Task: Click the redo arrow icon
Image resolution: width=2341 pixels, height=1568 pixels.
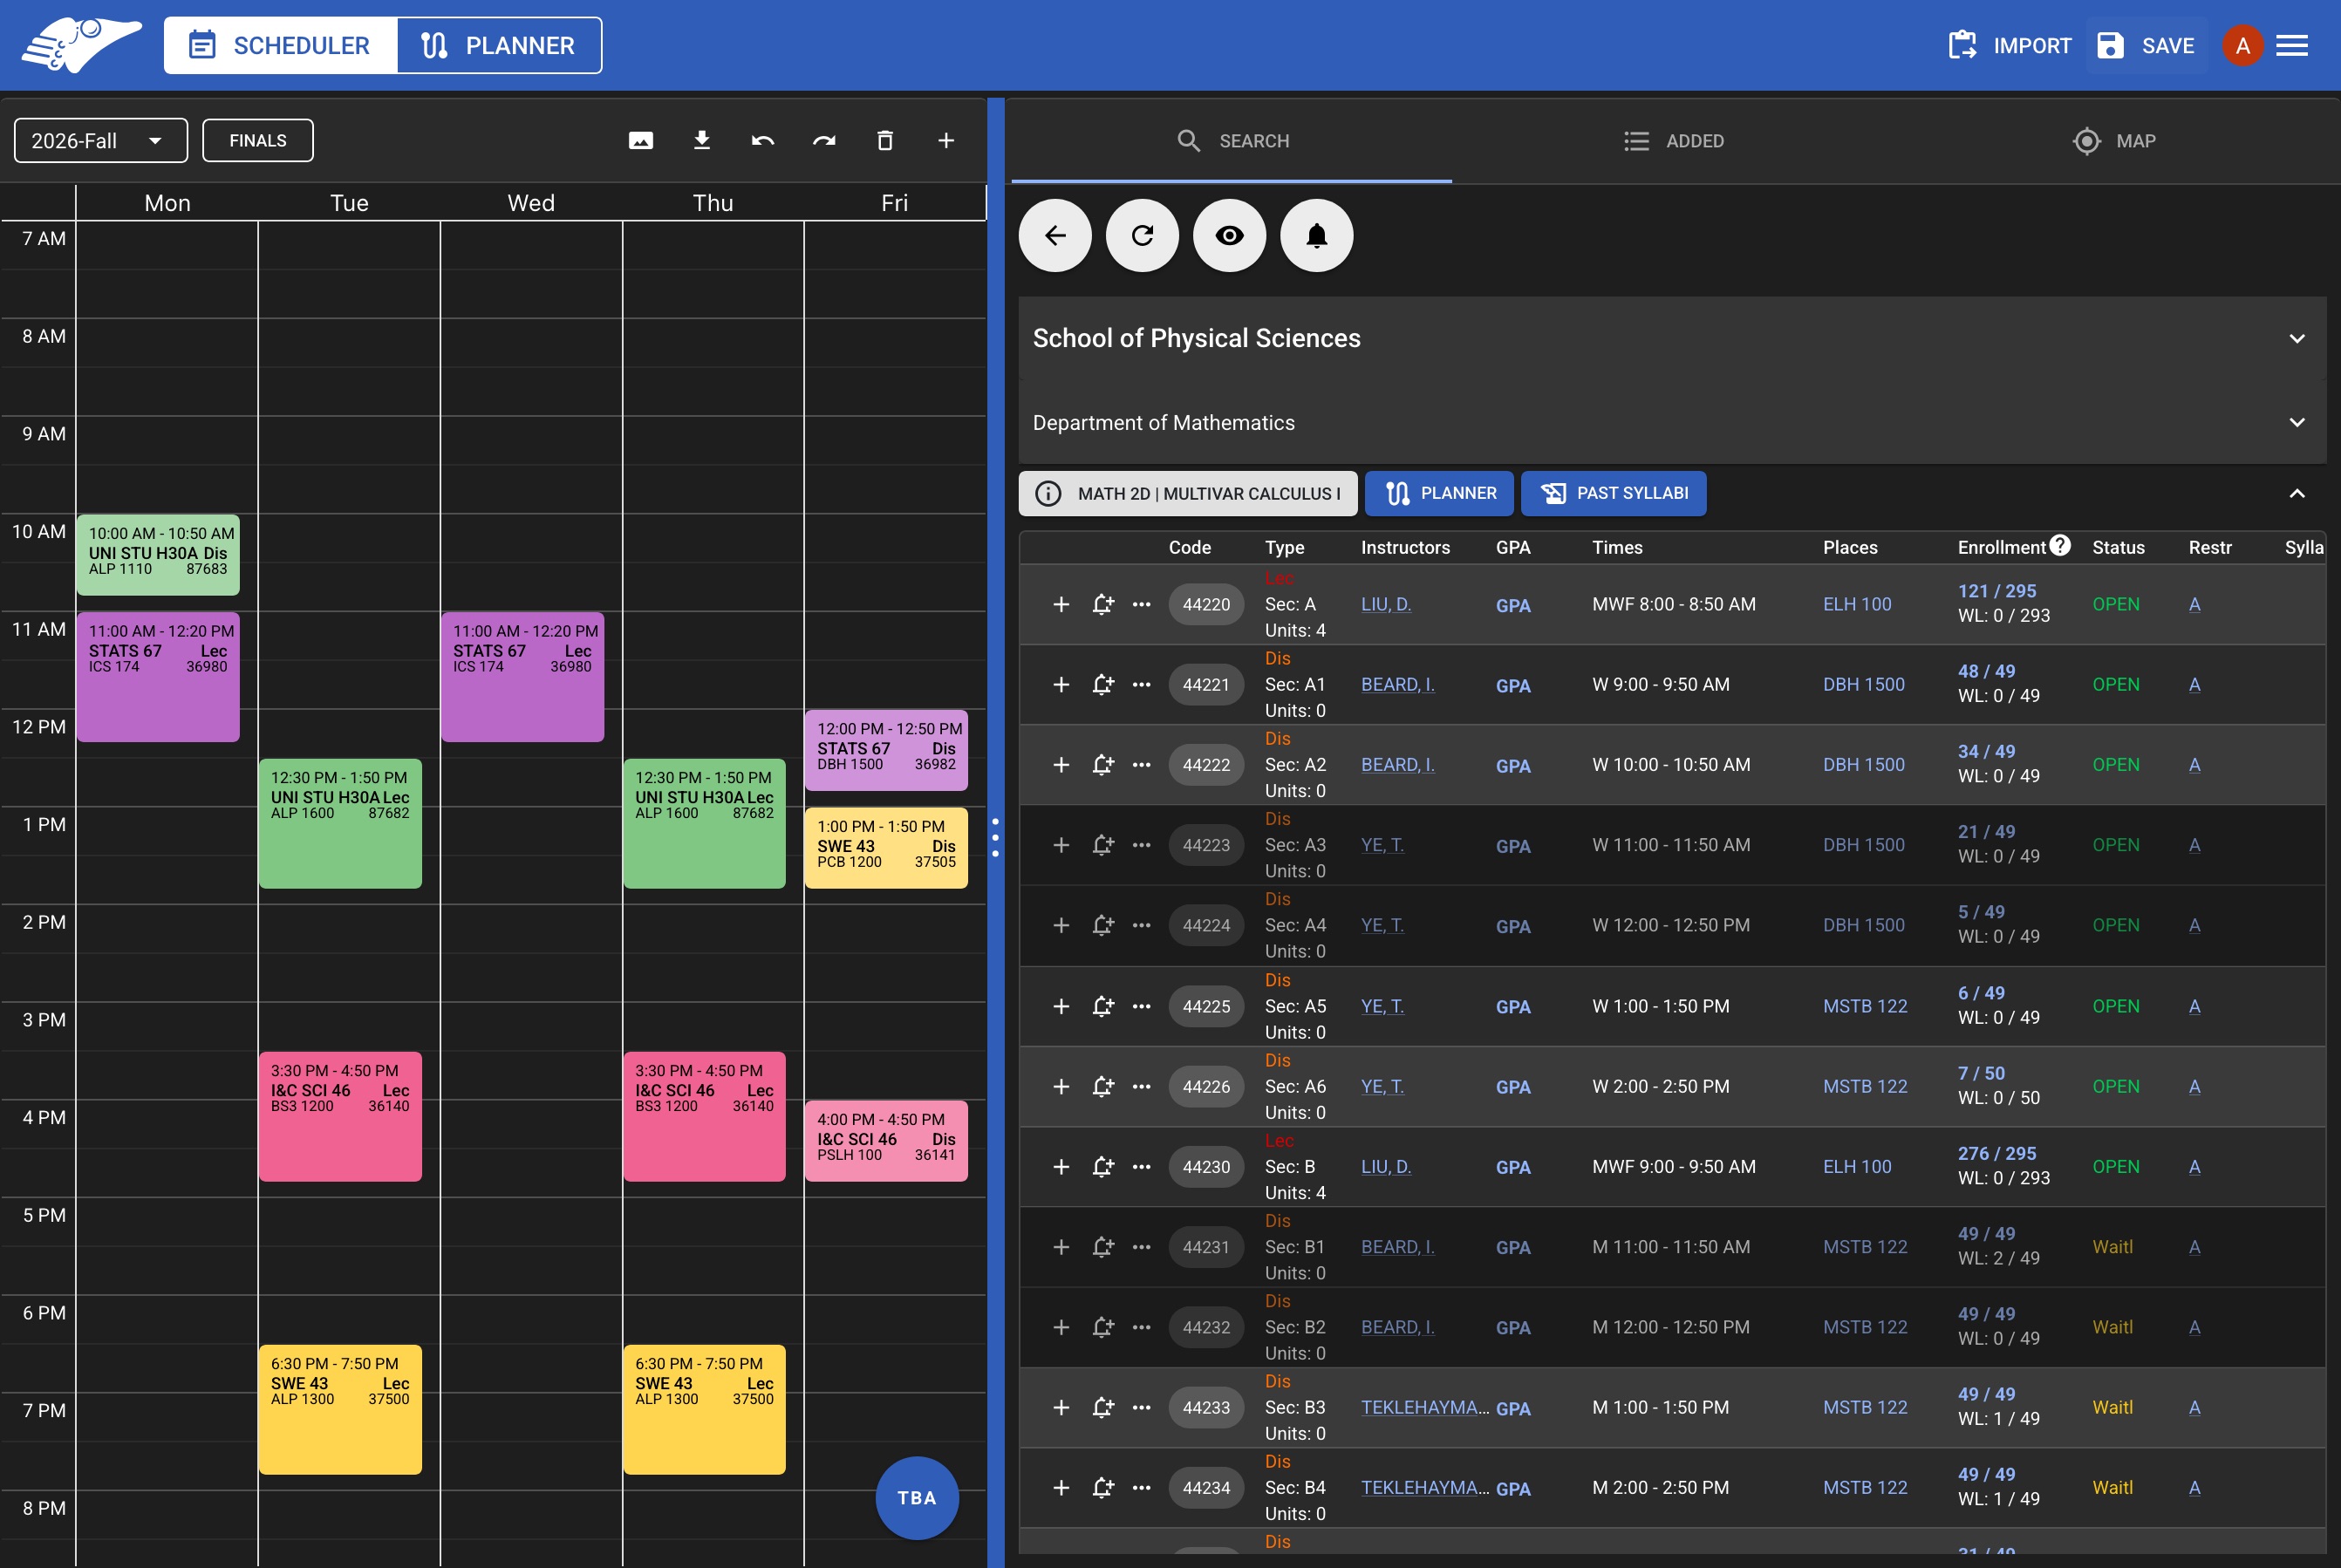Action: [x=824, y=141]
